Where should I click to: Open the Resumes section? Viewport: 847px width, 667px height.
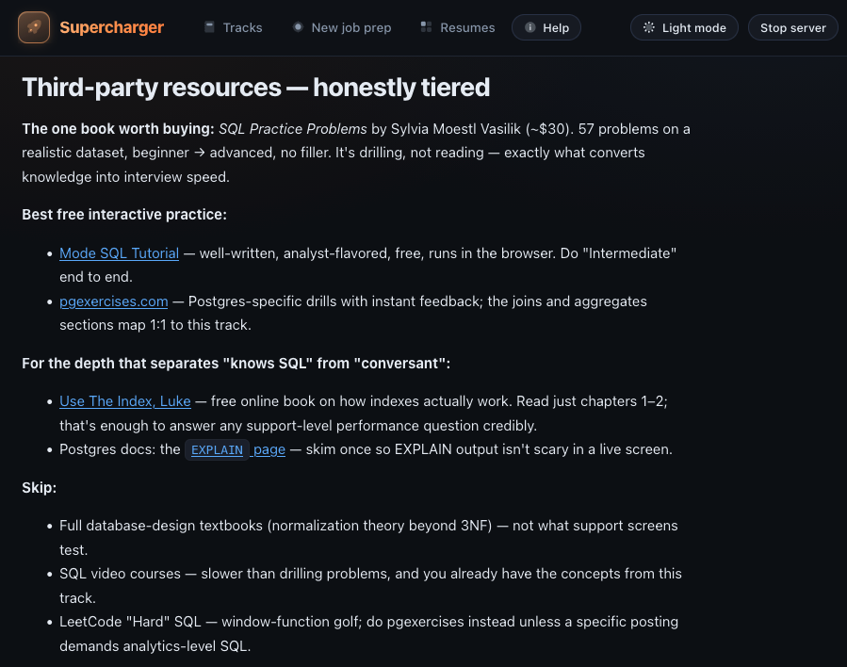[458, 27]
